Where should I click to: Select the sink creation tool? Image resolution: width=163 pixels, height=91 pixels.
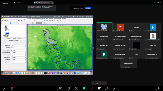pos(23,21)
